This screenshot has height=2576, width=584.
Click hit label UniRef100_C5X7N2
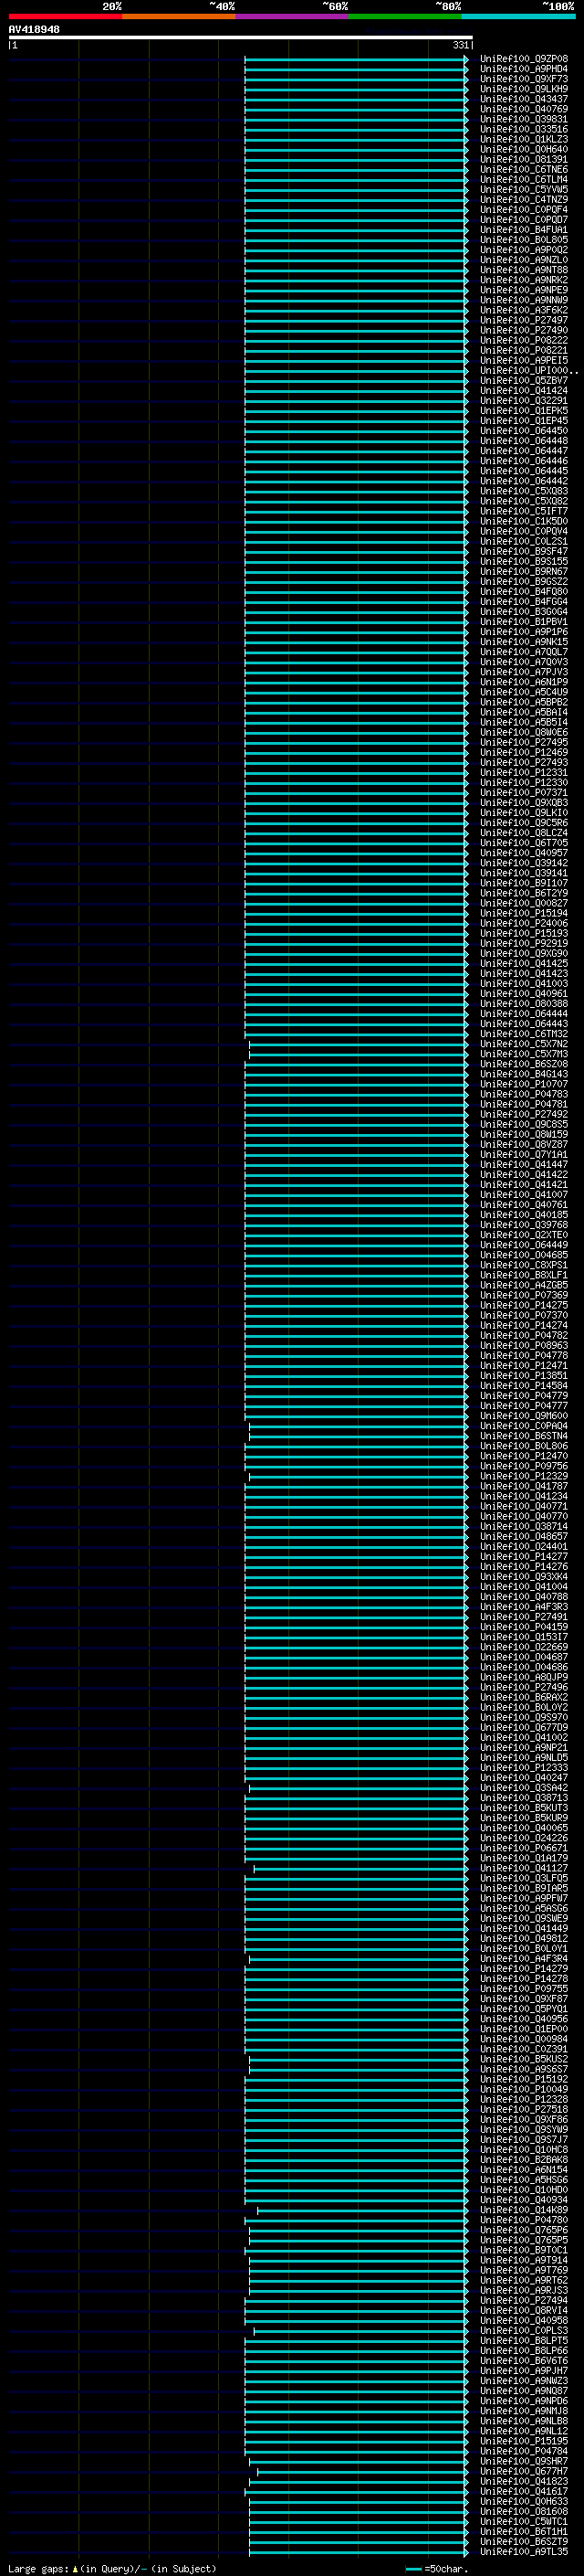pos(524,1044)
